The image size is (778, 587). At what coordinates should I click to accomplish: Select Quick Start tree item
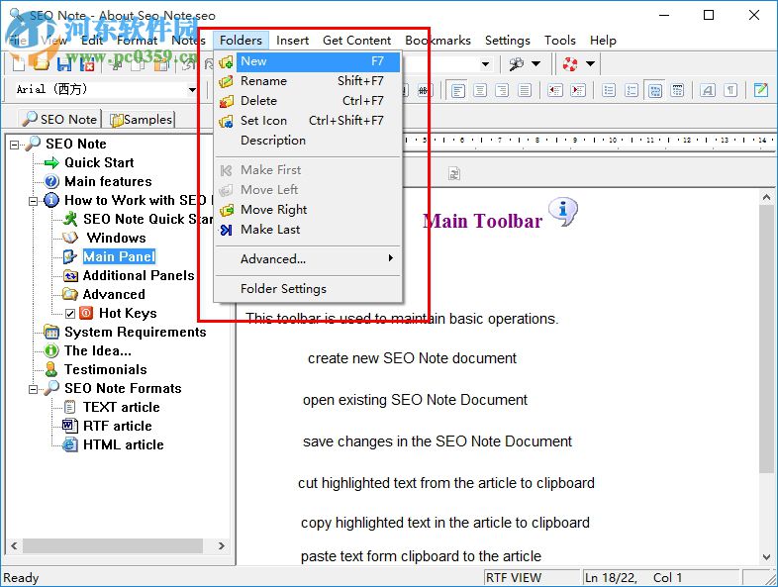pyautogui.click(x=99, y=162)
